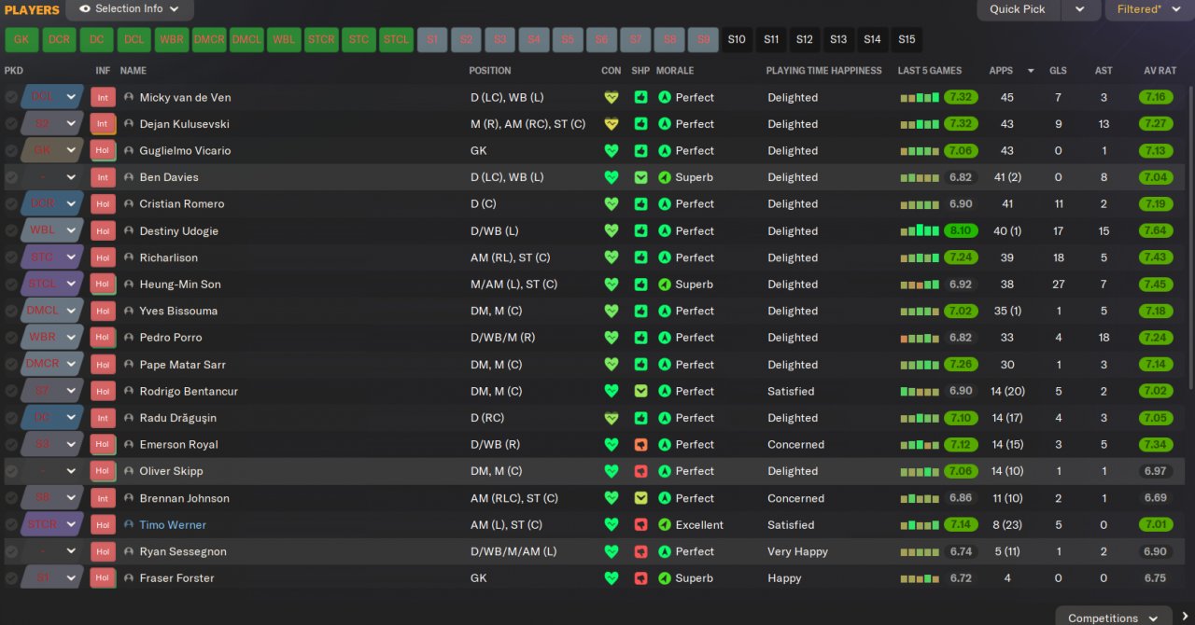The height and width of the screenshot is (625, 1195).
Task: Click the Hol badge for Fraser Forster
Action: pyautogui.click(x=103, y=578)
